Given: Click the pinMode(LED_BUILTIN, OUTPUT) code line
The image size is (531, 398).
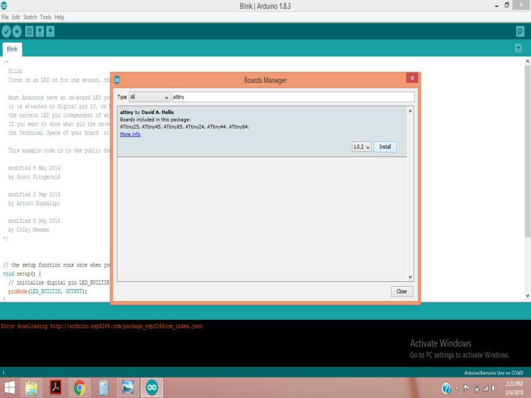Looking at the screenshot, I should [x=48, y=291].
